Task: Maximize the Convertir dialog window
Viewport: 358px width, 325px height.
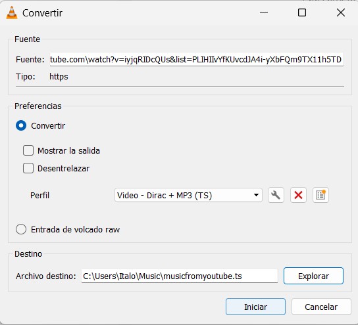Action: 302,12
